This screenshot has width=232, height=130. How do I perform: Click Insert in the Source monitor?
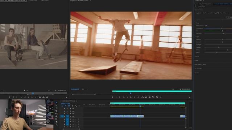click(40, 97)
